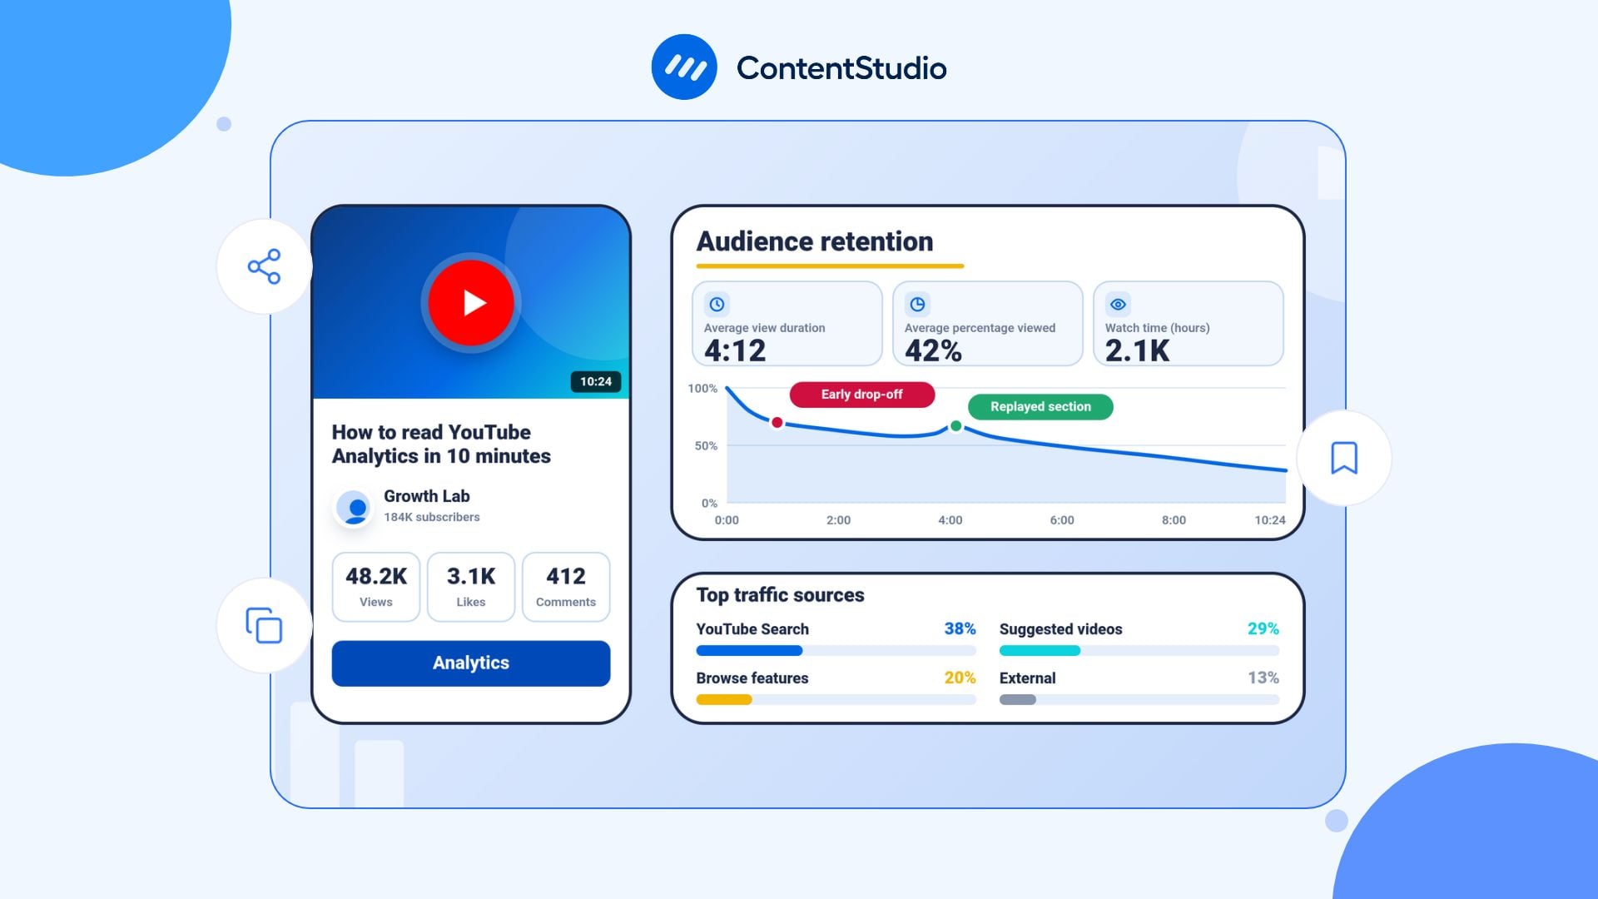Screen dimensions: 1598x899
Task: Click the 8:00 axis label on chart
Action: click(1174, 520)
